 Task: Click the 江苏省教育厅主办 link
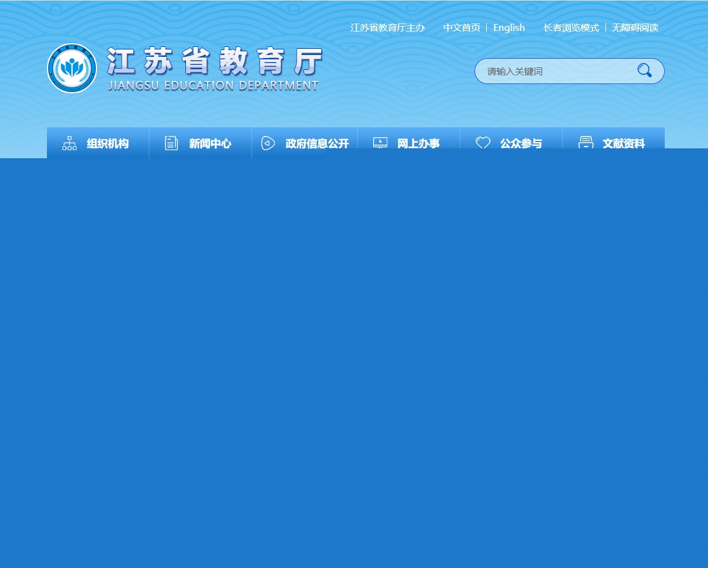coord(387,28)
